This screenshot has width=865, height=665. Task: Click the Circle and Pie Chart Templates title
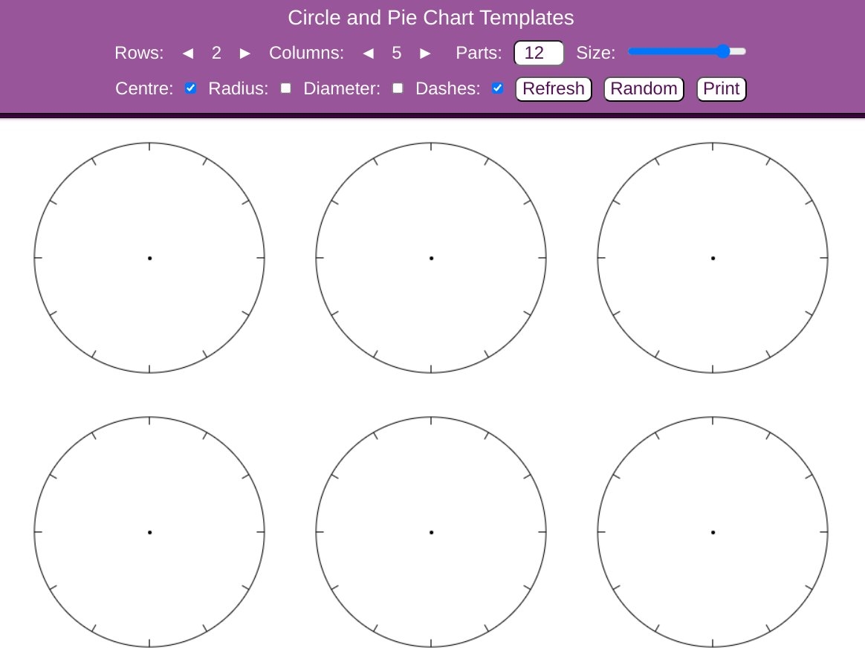pyautogui.click(x=432, y=17)
